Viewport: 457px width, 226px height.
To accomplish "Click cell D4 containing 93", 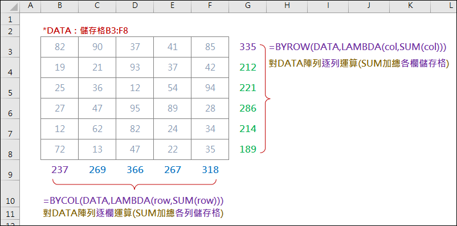I will 134,68.
